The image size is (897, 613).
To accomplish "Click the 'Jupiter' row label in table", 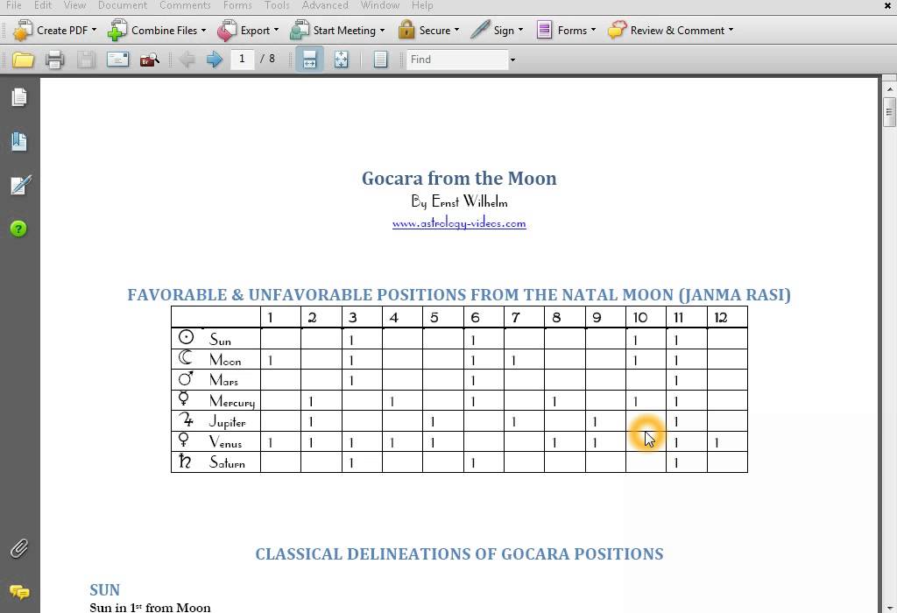I will pos(227,421).
